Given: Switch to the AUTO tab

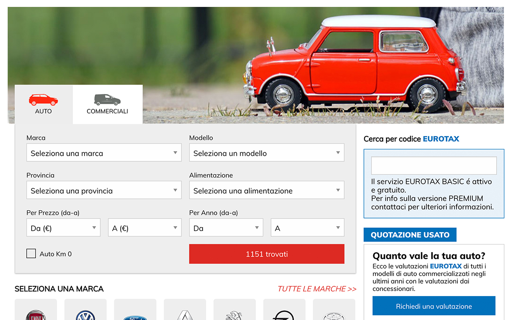Looking at the screenshot, I should tap(43, 104).
